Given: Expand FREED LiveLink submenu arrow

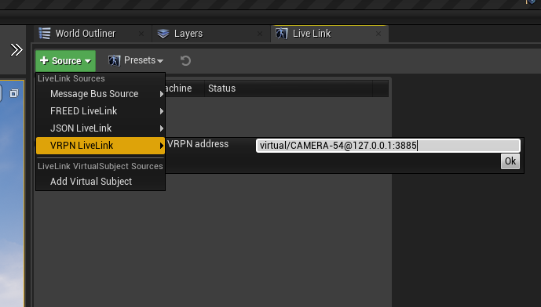Looking at the screenshot, I should click(x=162, y=111).
